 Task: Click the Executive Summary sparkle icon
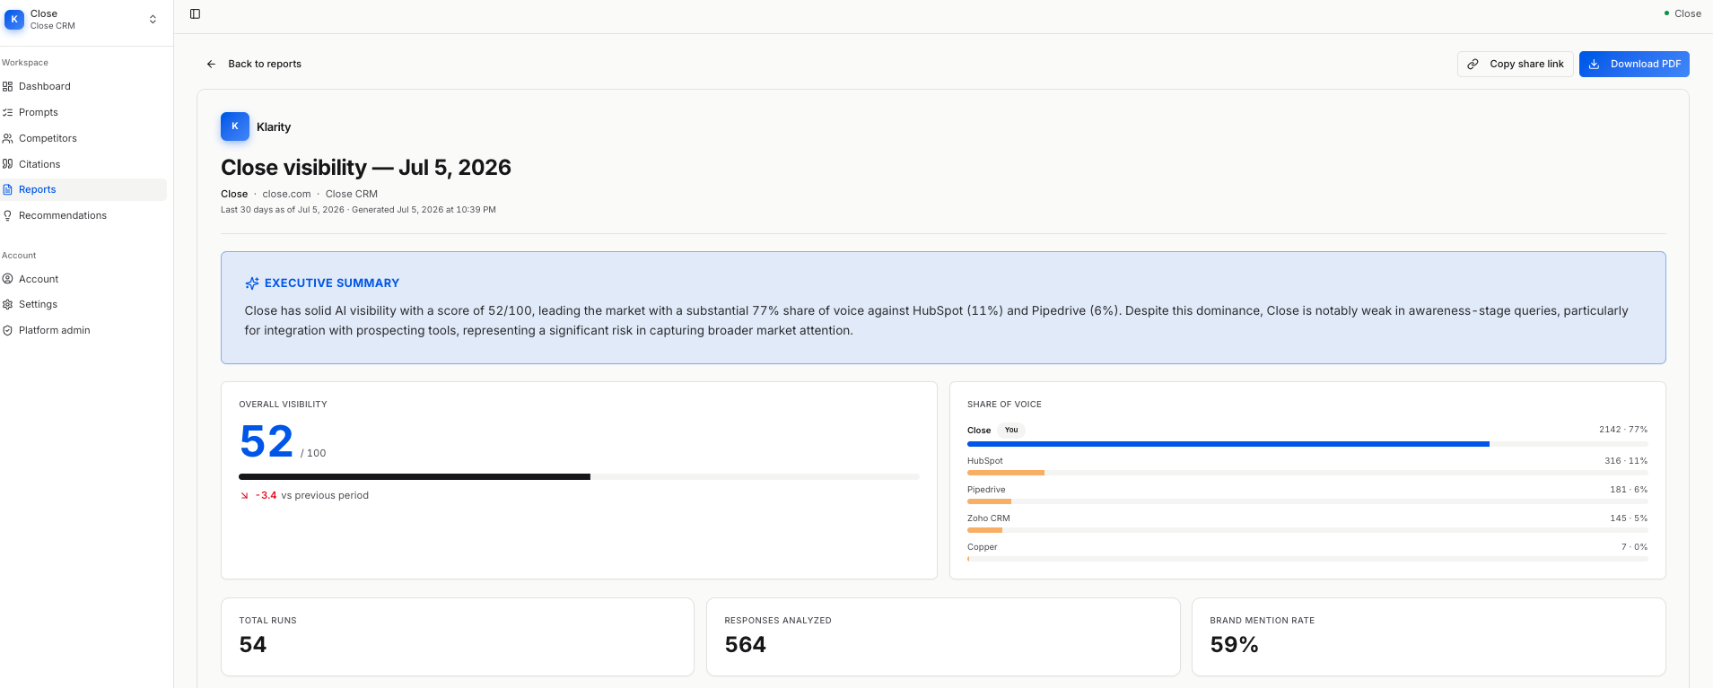point(252,283)
